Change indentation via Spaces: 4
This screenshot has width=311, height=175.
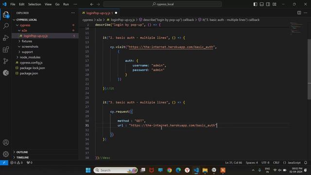(x=252, y=163)
